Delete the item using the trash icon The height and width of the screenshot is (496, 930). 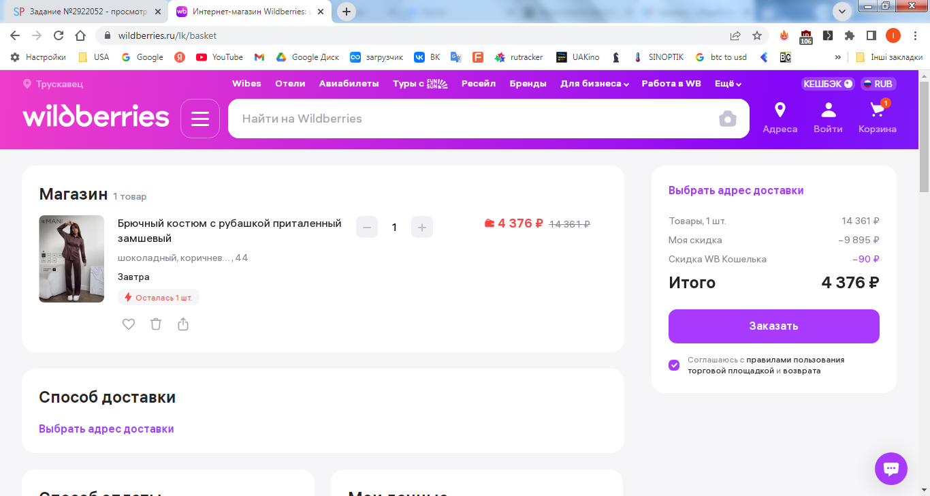156,324
